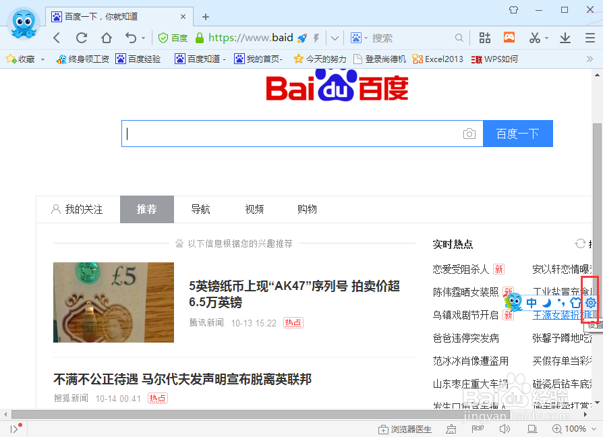603x437 pixels.
Task: Close the 百度一下 tab
Action: (x=183, y=17)
